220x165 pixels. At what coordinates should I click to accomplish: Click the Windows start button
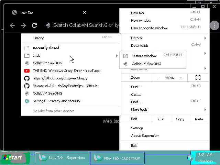pos(15,158)
